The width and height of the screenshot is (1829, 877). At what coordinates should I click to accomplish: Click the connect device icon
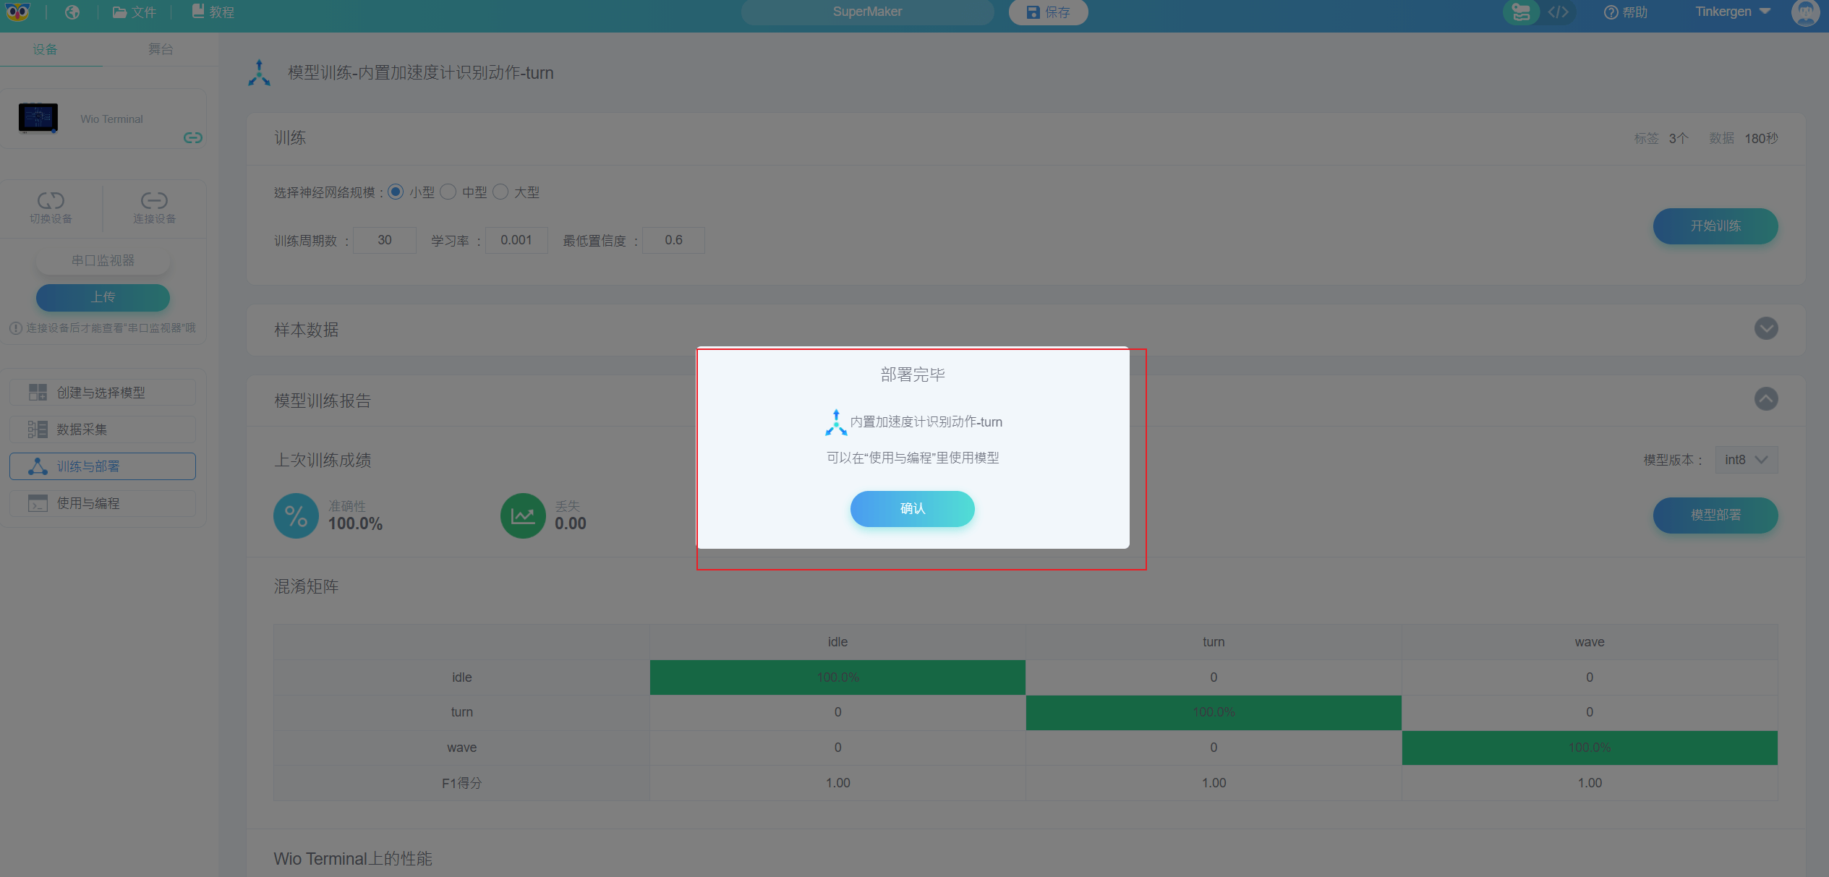154,200
